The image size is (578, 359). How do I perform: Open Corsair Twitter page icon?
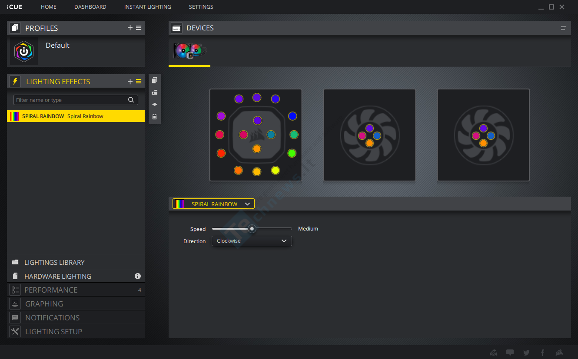(526, 352)
